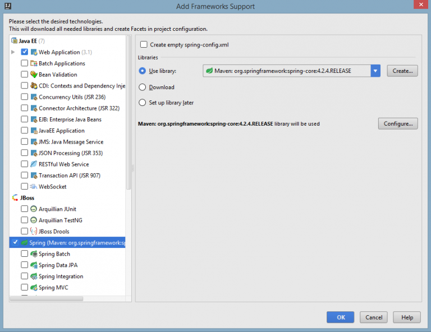Click the Spring MVC icon
Screen dimensions: 431x332
(34, 288)
